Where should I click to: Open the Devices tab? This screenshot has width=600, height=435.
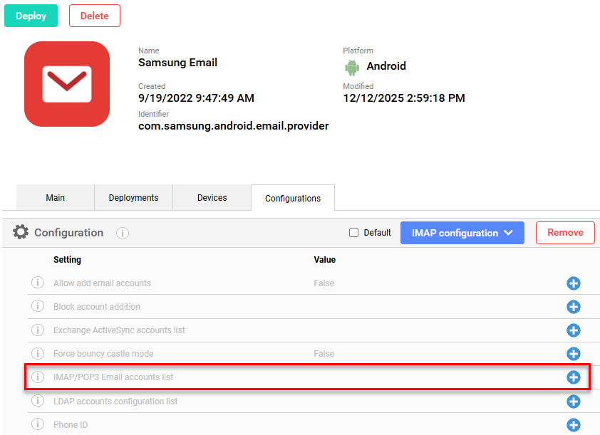[x=212, y=197]
